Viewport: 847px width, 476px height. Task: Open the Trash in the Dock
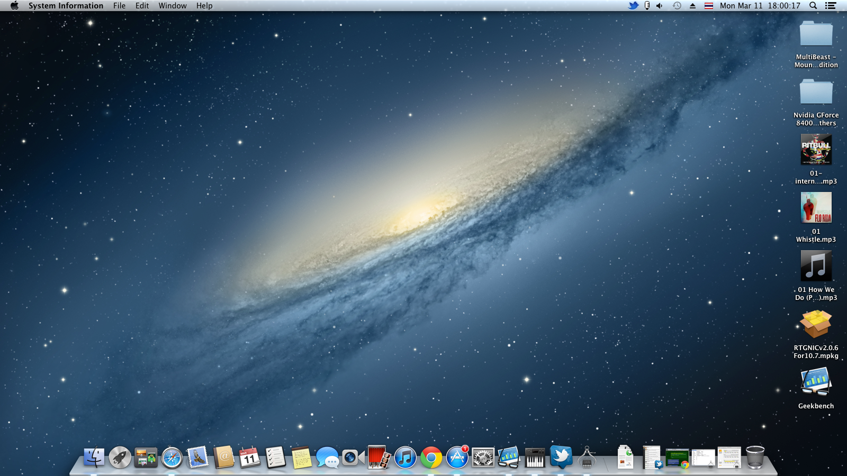tap(755, 457)
